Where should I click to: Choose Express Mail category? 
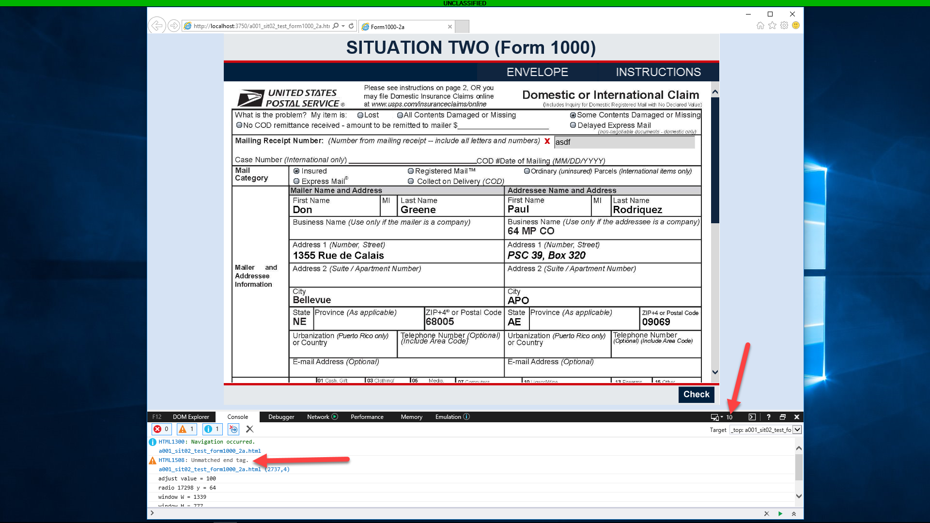point(296,182)
